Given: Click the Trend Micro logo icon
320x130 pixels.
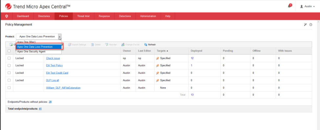Looking at the screenshot, I should point(8,7).
